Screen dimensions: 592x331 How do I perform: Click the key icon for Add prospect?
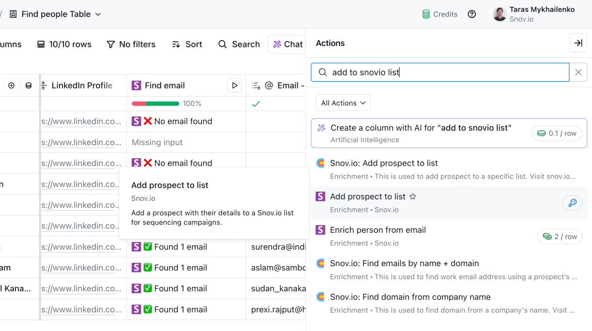572,203
